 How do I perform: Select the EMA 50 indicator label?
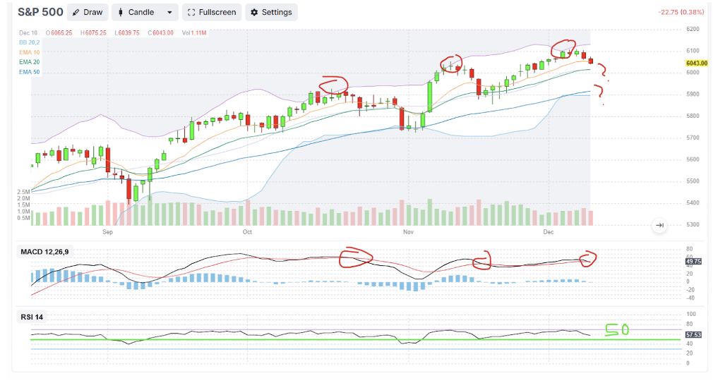[x=30, y=72]
